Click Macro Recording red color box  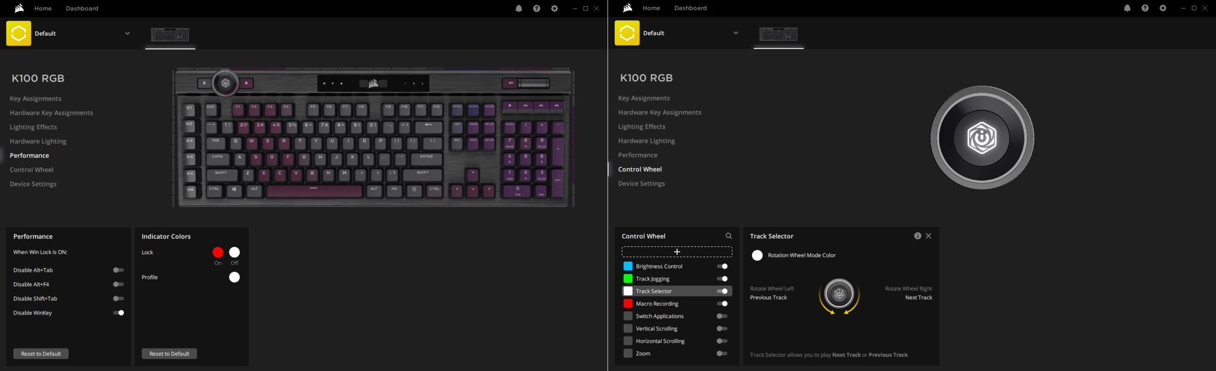point(628,304)
